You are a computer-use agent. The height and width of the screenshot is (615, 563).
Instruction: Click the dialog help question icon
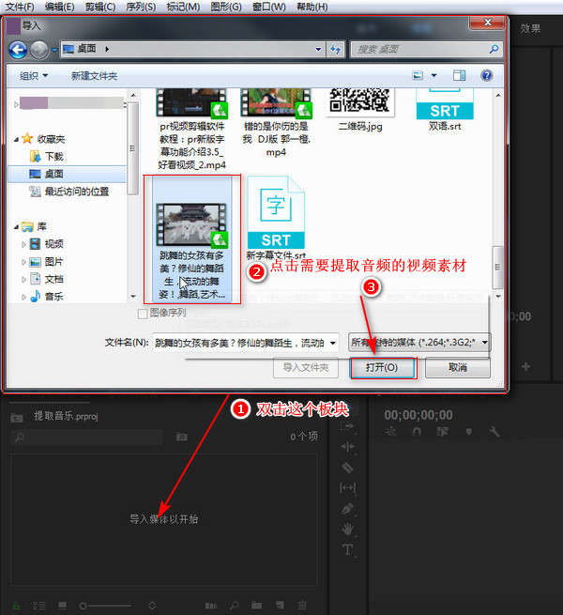[487, 75]
